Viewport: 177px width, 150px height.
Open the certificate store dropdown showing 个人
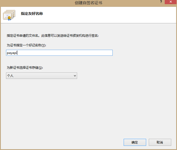[x=41, y=76]
